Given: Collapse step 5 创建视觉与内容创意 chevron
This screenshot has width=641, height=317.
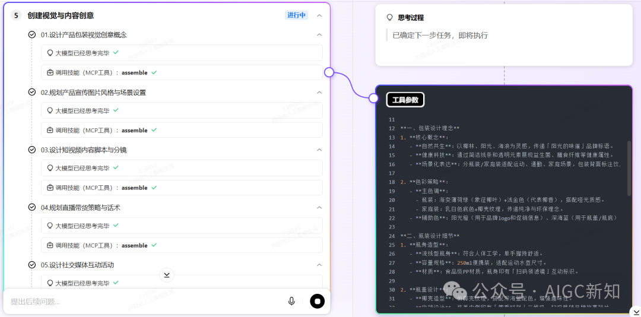Looking at the screenshot, I should coord(320,15).
